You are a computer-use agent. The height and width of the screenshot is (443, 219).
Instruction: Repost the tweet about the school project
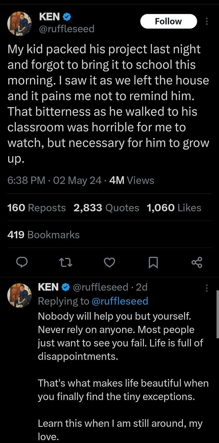pyautogui.click(x=66, y=262)
